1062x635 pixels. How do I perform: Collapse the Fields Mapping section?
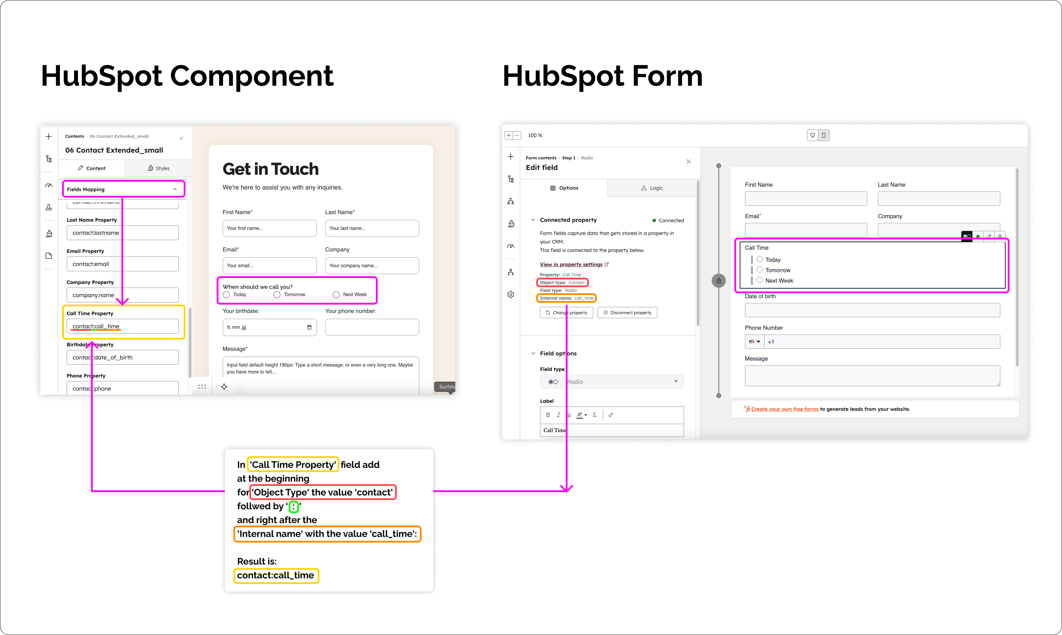point(175,189)
